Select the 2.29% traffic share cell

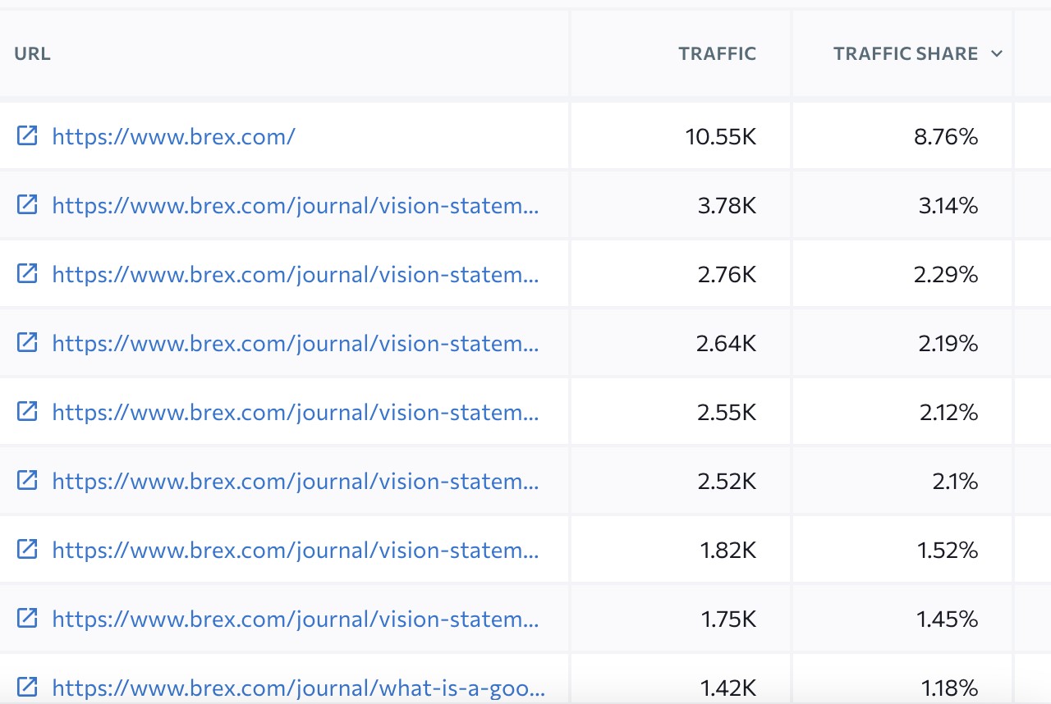click(x=946, y=274)
